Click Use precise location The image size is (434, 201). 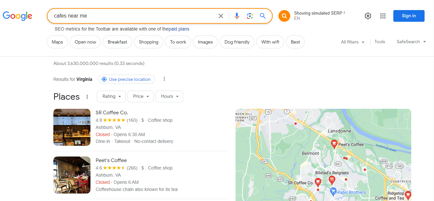[127, 79]
